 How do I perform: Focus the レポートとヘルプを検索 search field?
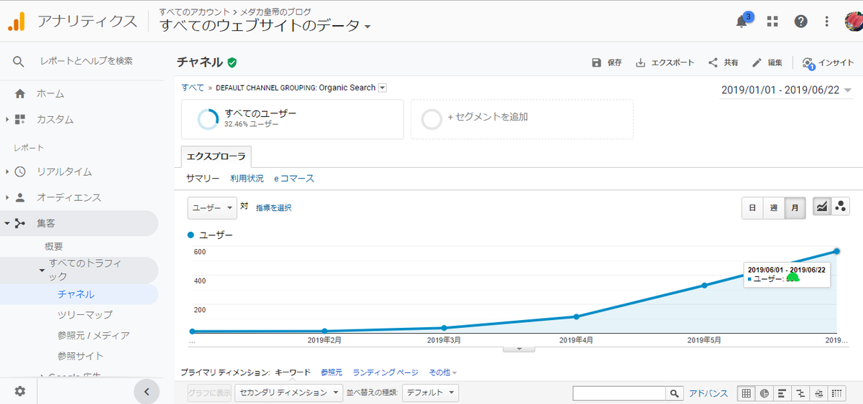pyautogui.click(x=86, y=61)
